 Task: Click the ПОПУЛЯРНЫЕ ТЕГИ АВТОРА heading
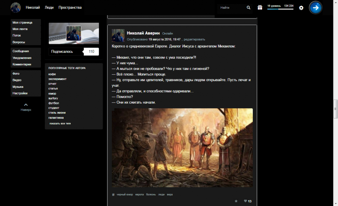coord(67,68)
